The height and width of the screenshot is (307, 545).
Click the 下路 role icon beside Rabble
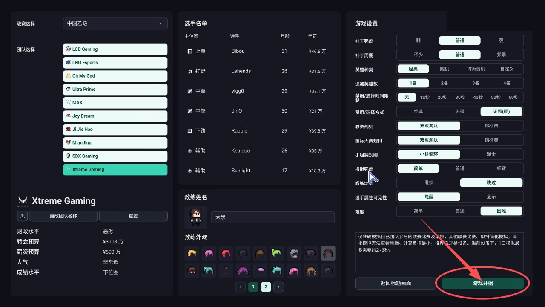190,131
